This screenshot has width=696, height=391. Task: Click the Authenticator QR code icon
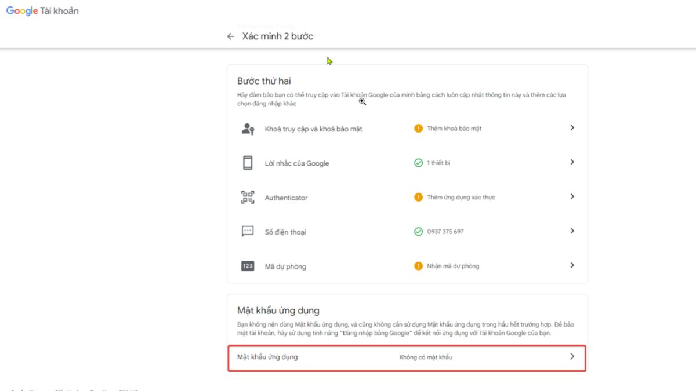248,197
